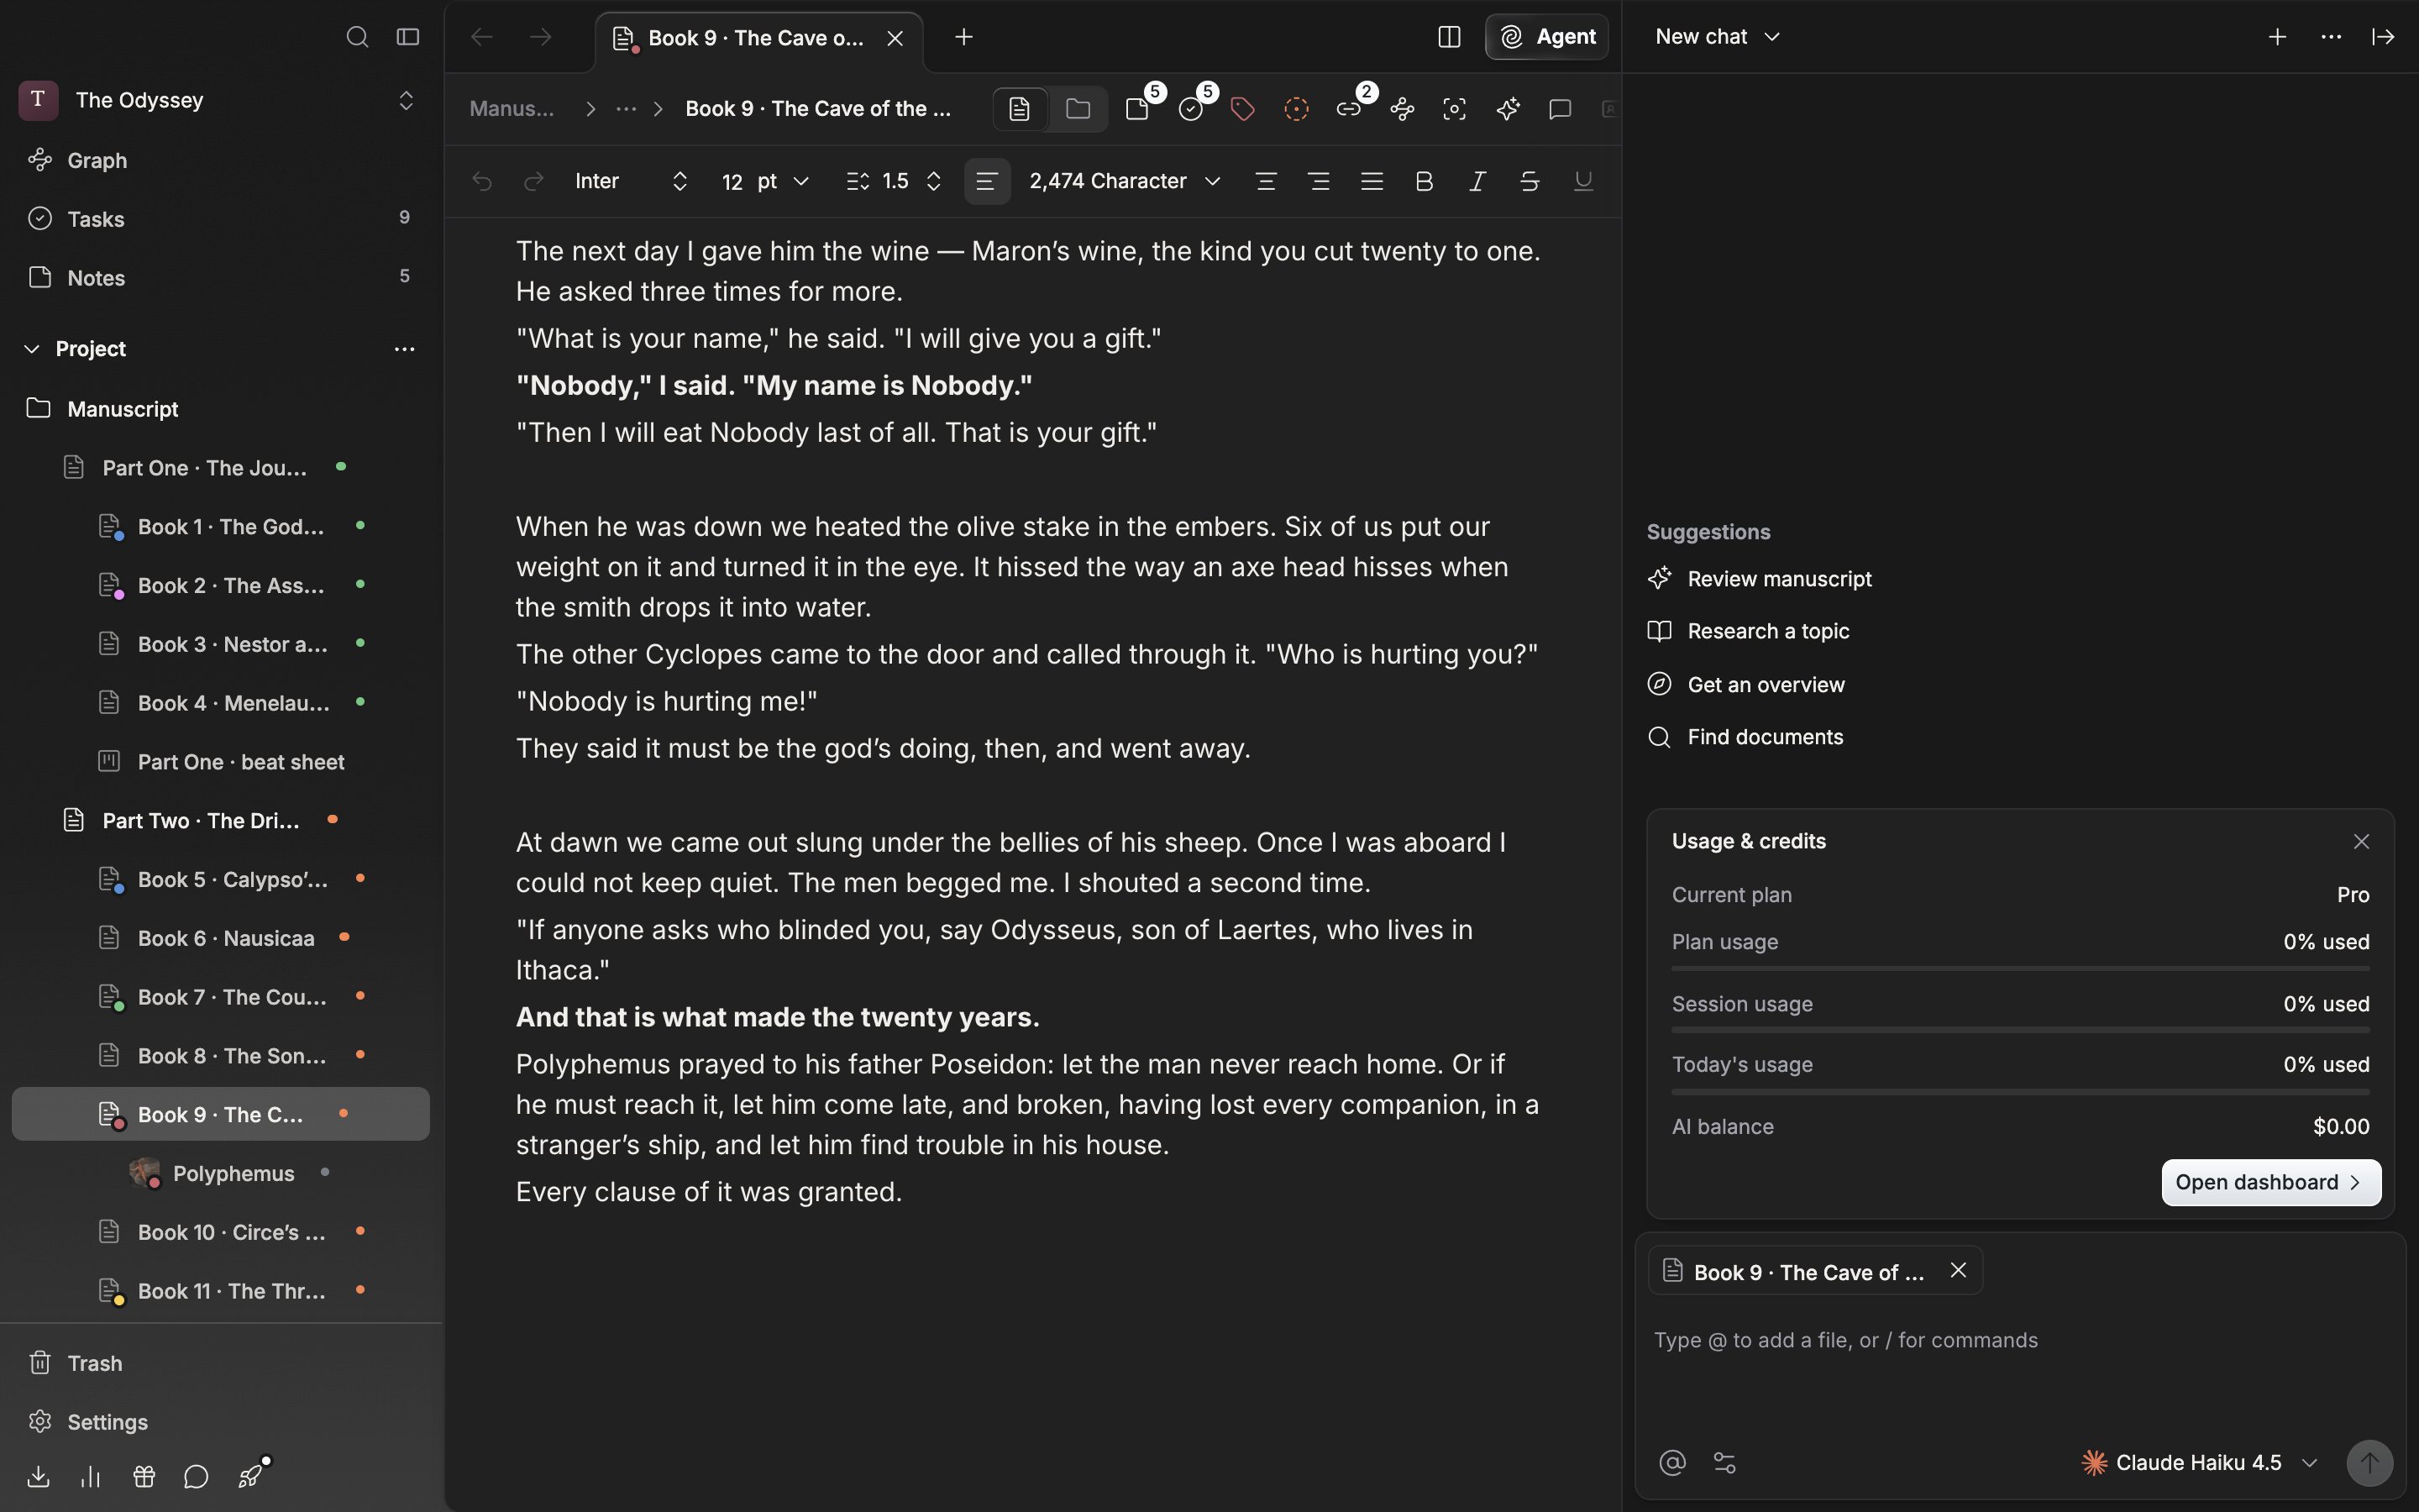Select left text alignment
The image size is (2419, 1512).
(987, 181)
